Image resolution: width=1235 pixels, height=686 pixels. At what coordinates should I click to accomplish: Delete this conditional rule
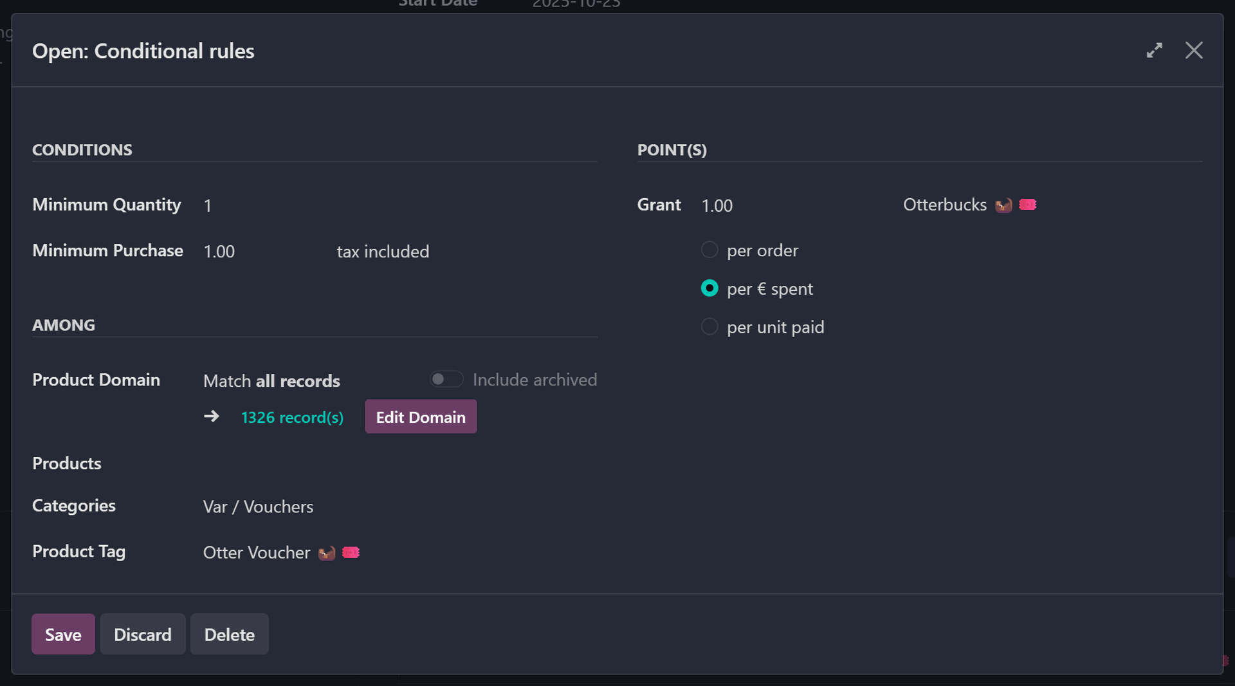[x=229, y=635]
